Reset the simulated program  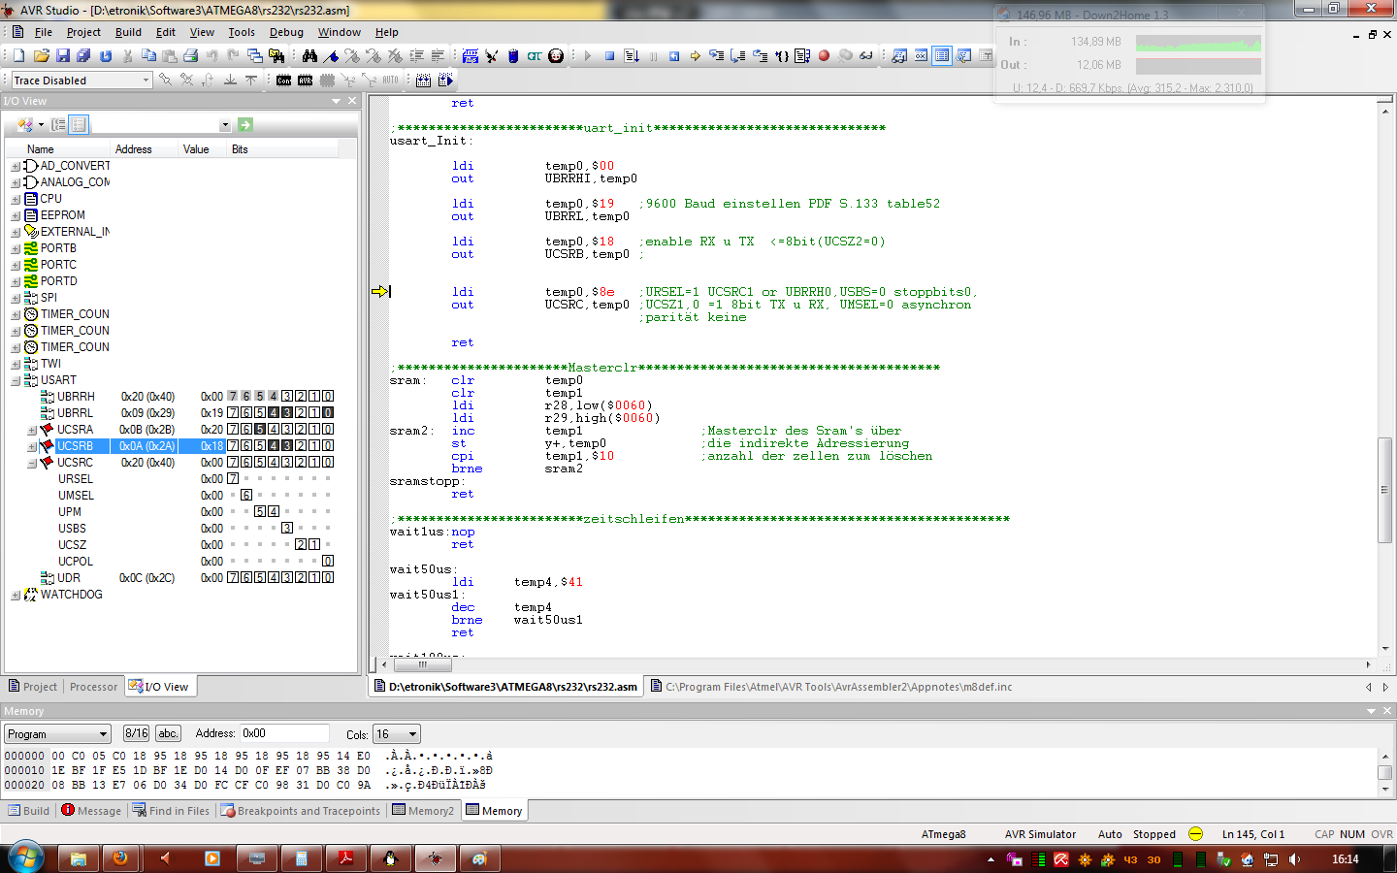point(674,56)
